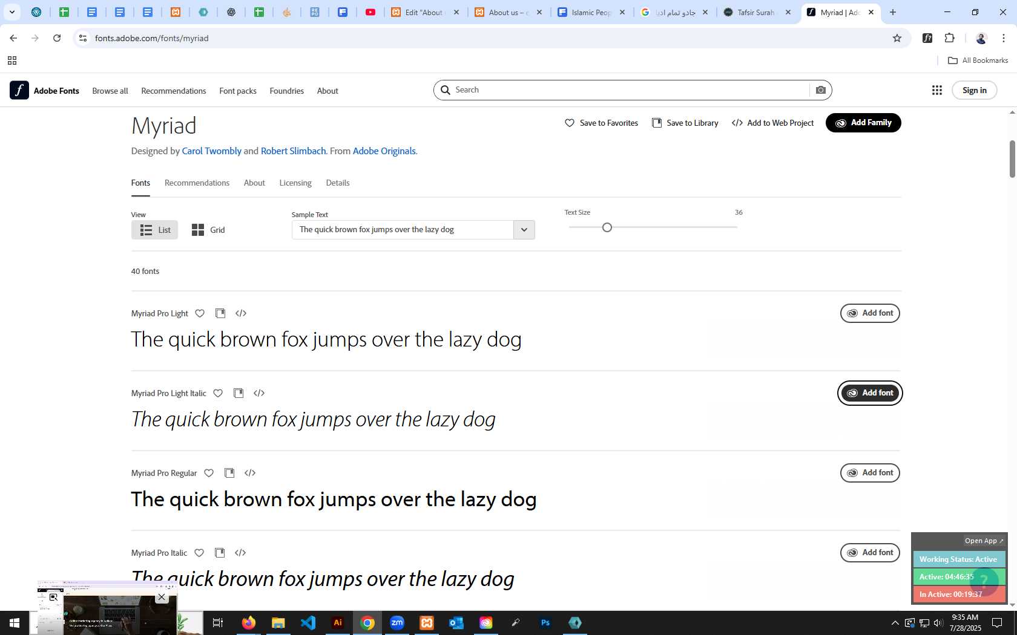Adjust the Text Size slider handle
This screenshot has height=635, width=1017.
click(607, 227)
